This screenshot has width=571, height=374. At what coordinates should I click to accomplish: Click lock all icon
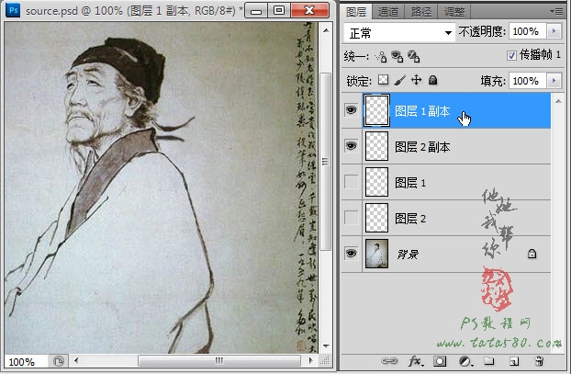coord(432,80)
